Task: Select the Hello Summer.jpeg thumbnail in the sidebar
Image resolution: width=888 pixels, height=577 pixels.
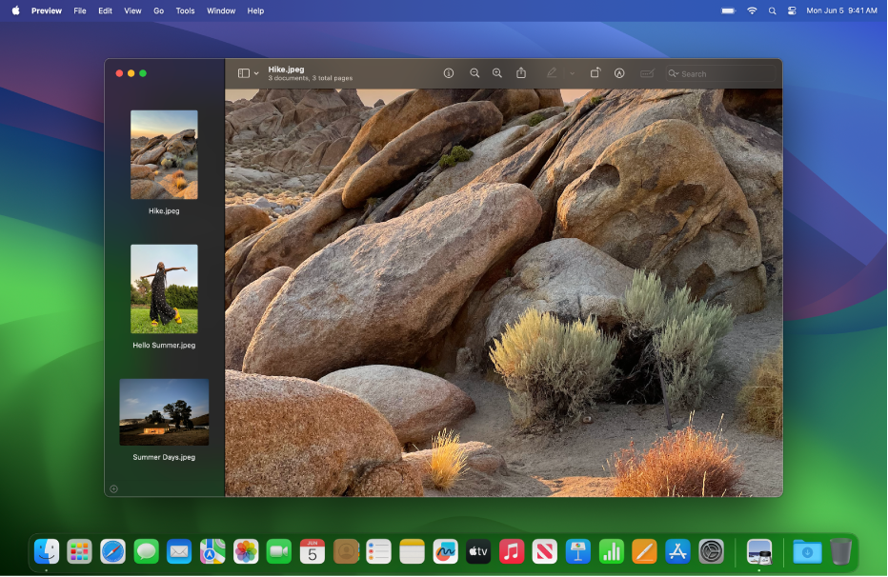Action: coord(164,288)
